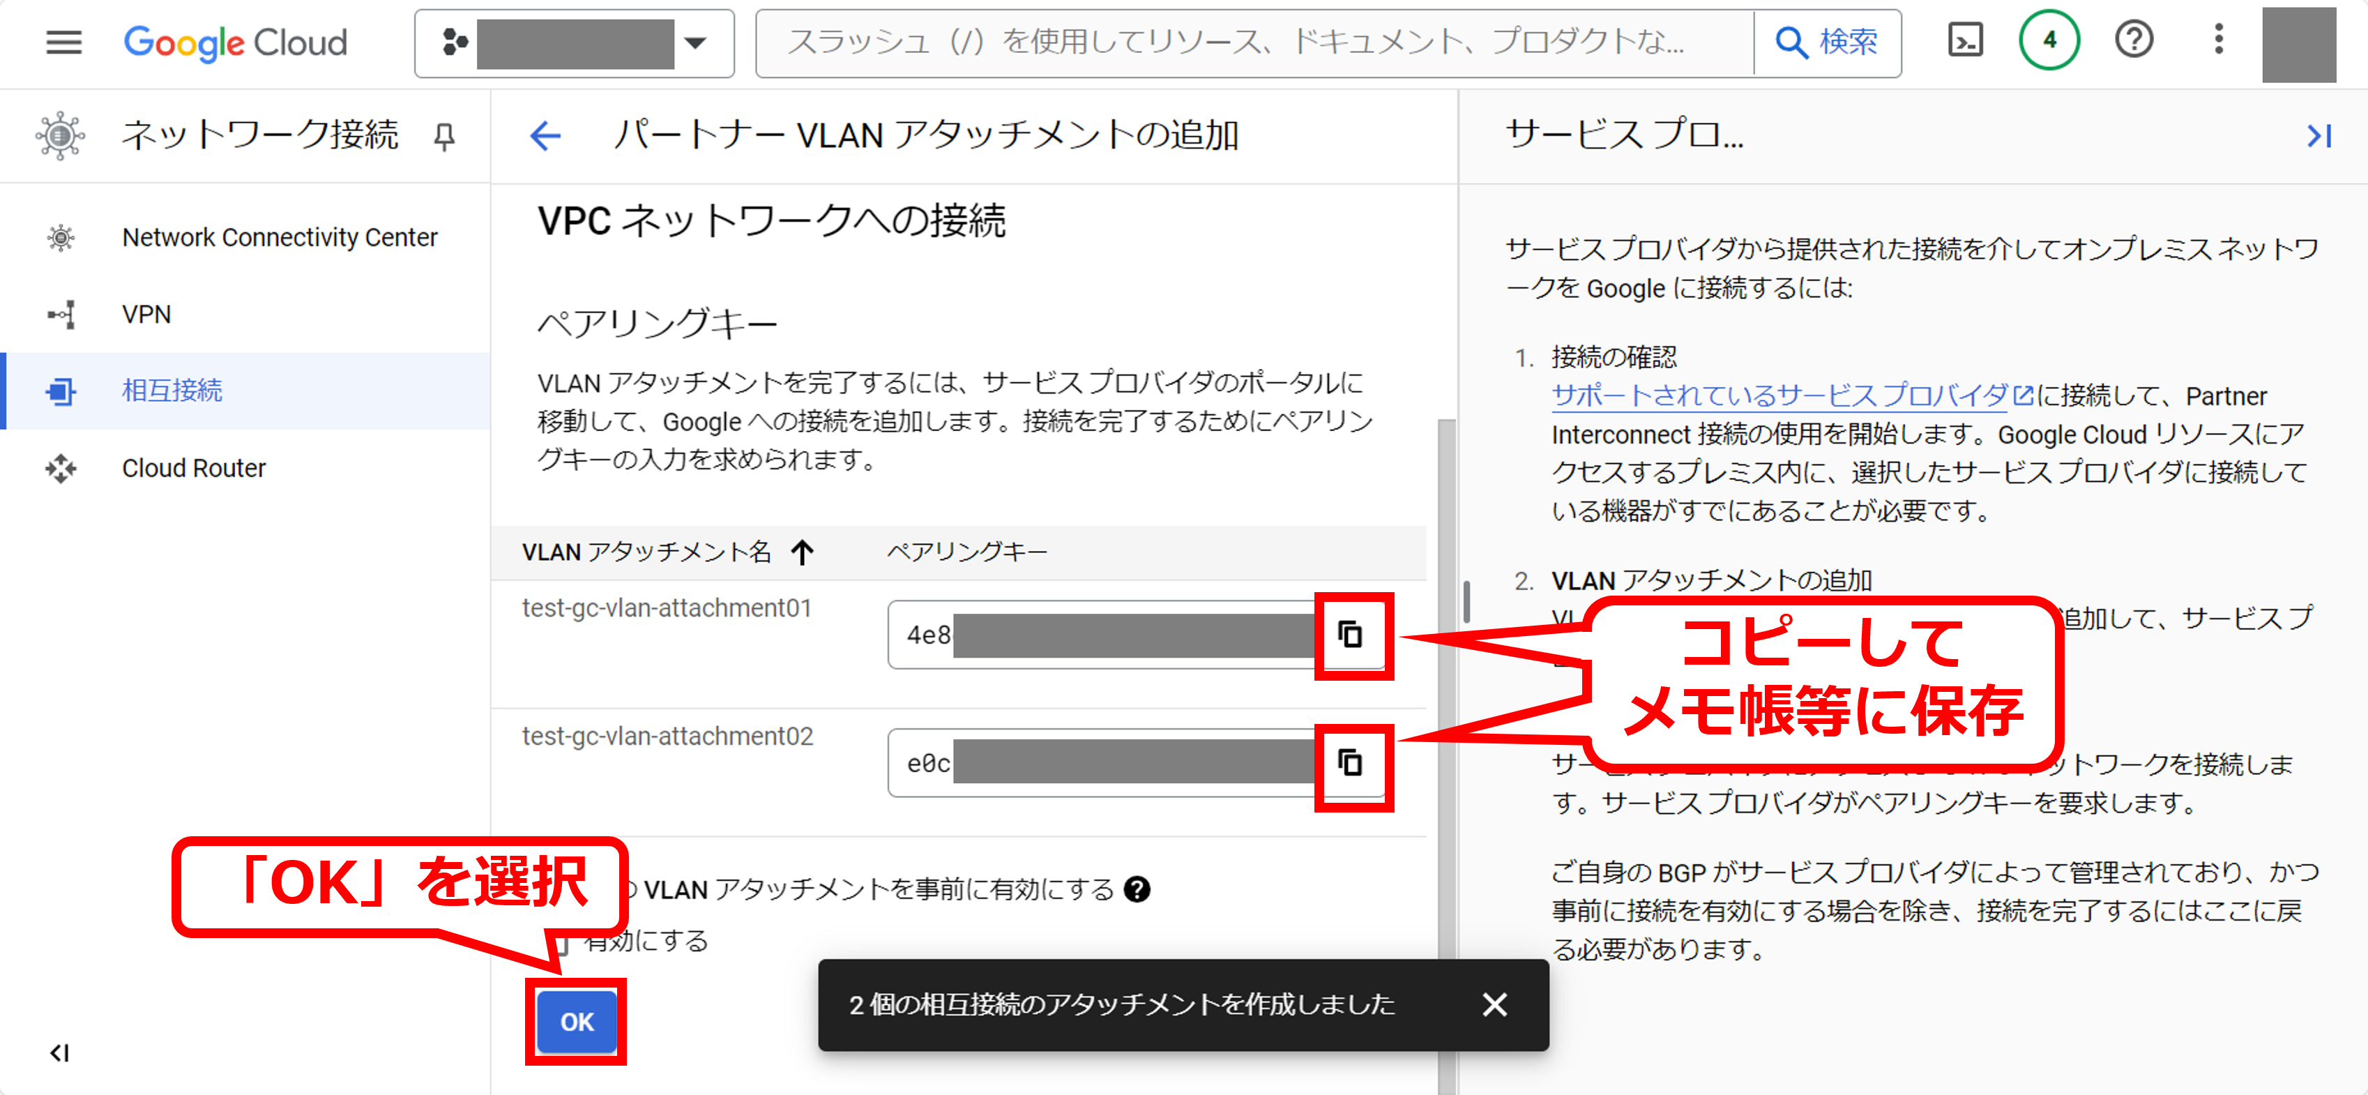
Task: Click the blue OK button
Action: [x=577, y=1022]
